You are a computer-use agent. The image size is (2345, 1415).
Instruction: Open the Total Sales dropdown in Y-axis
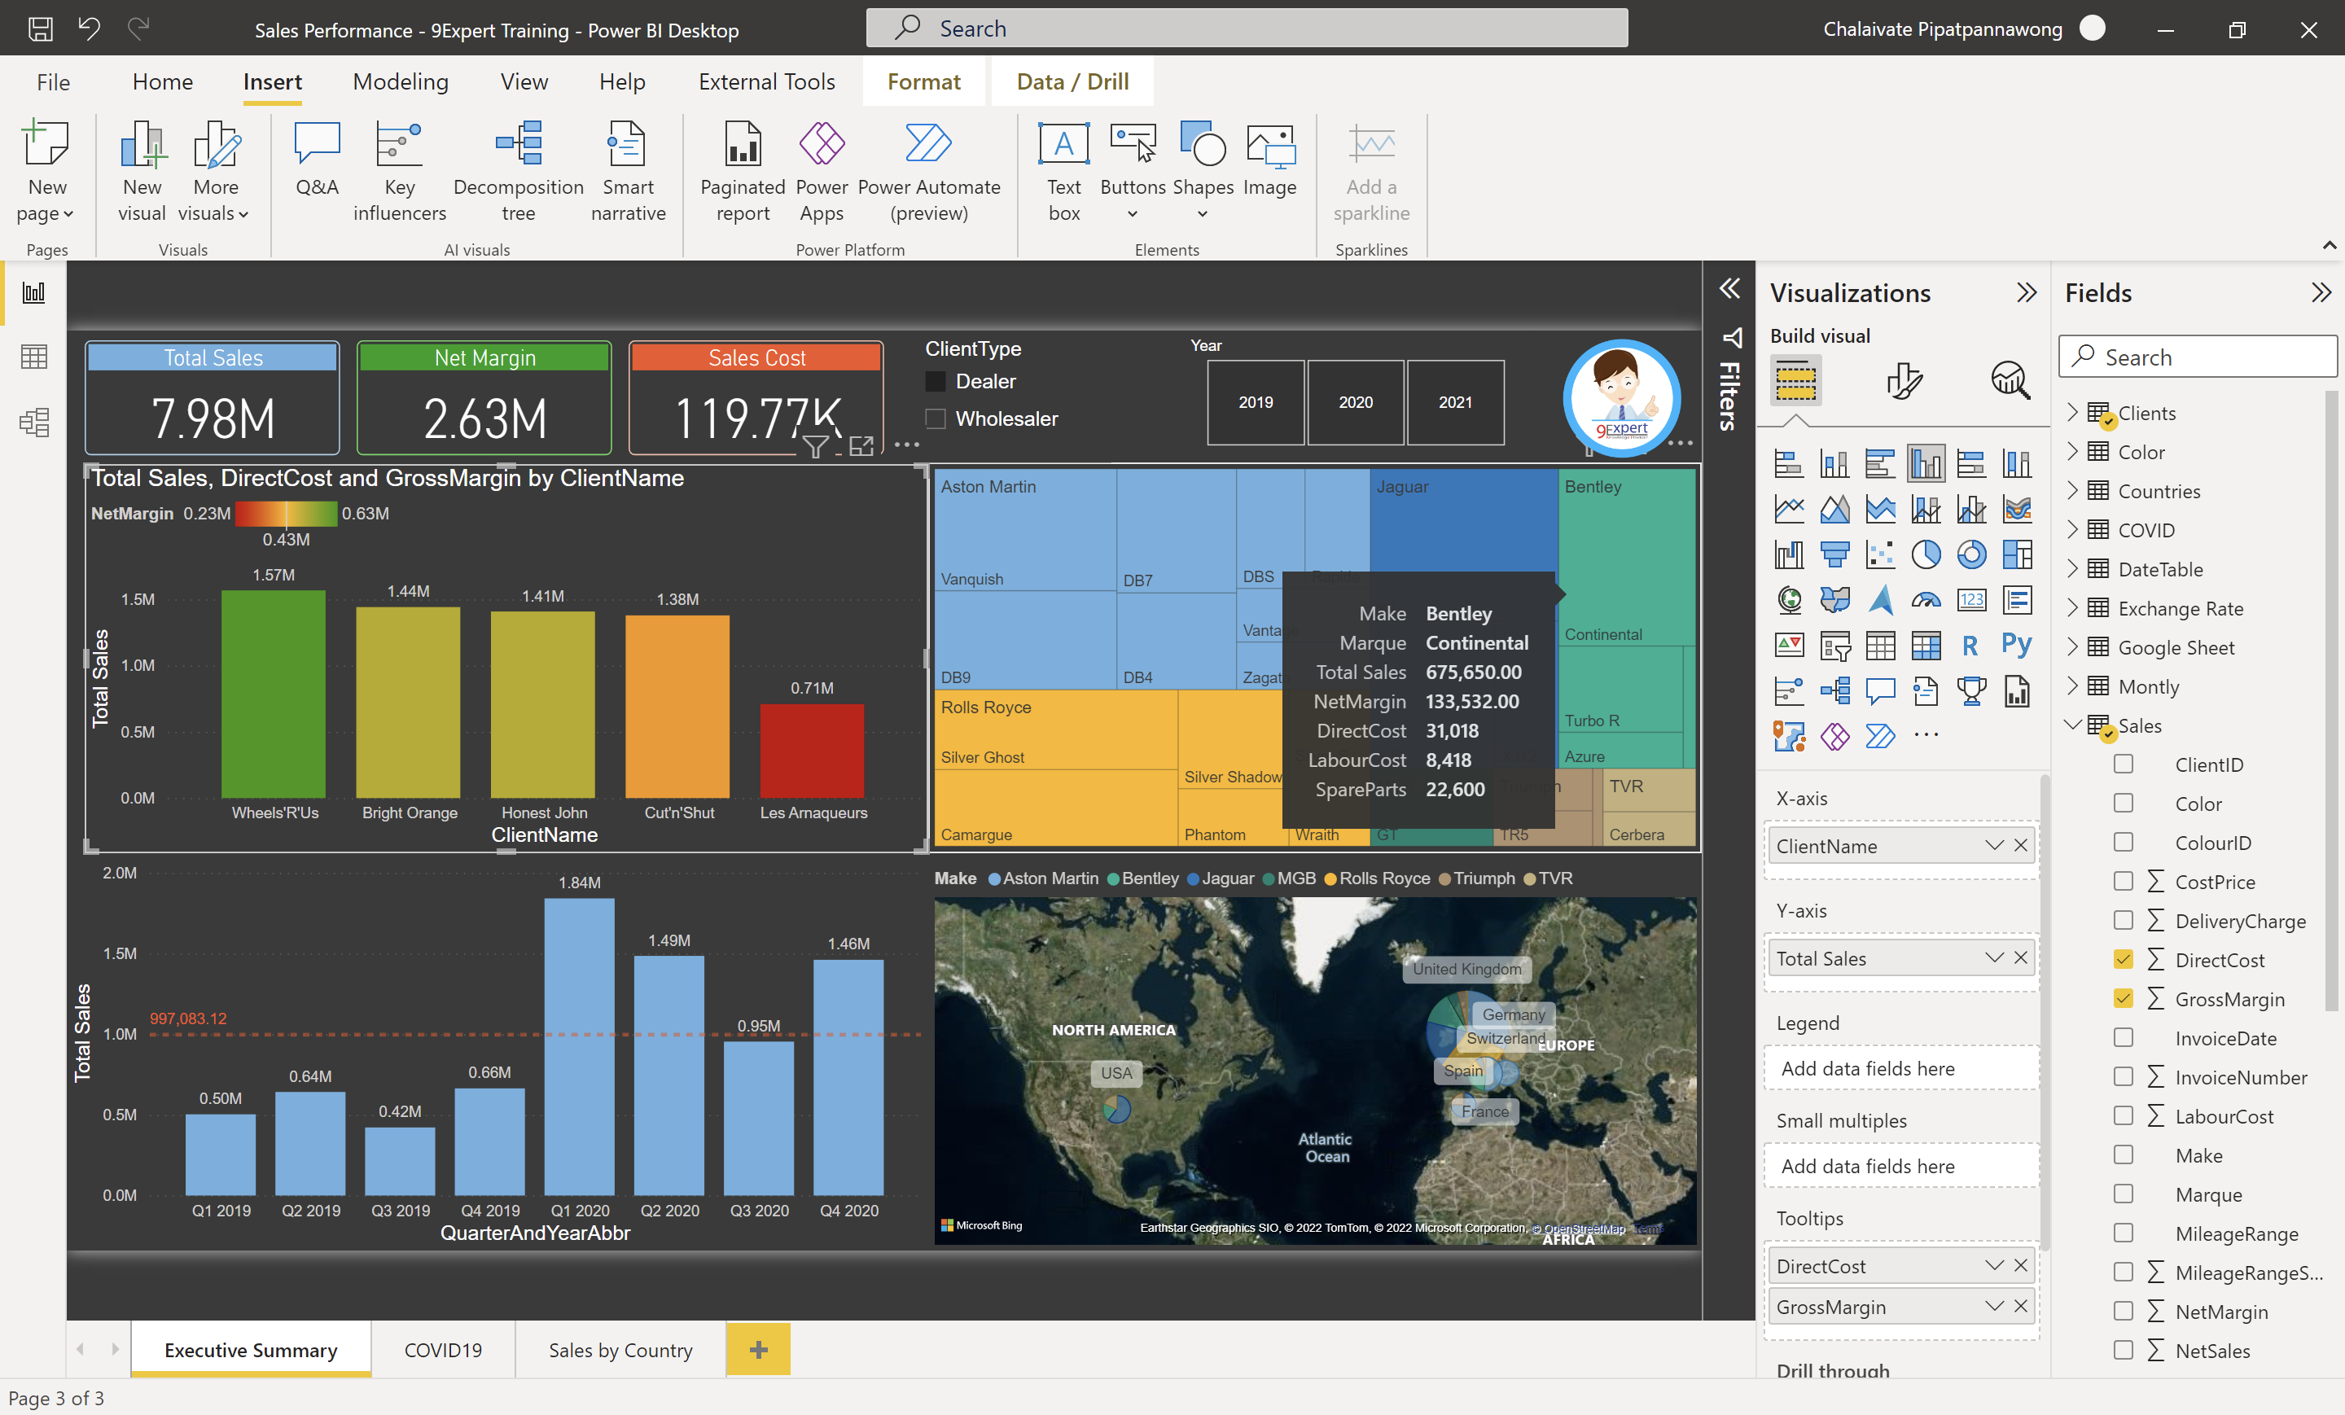1994,958
